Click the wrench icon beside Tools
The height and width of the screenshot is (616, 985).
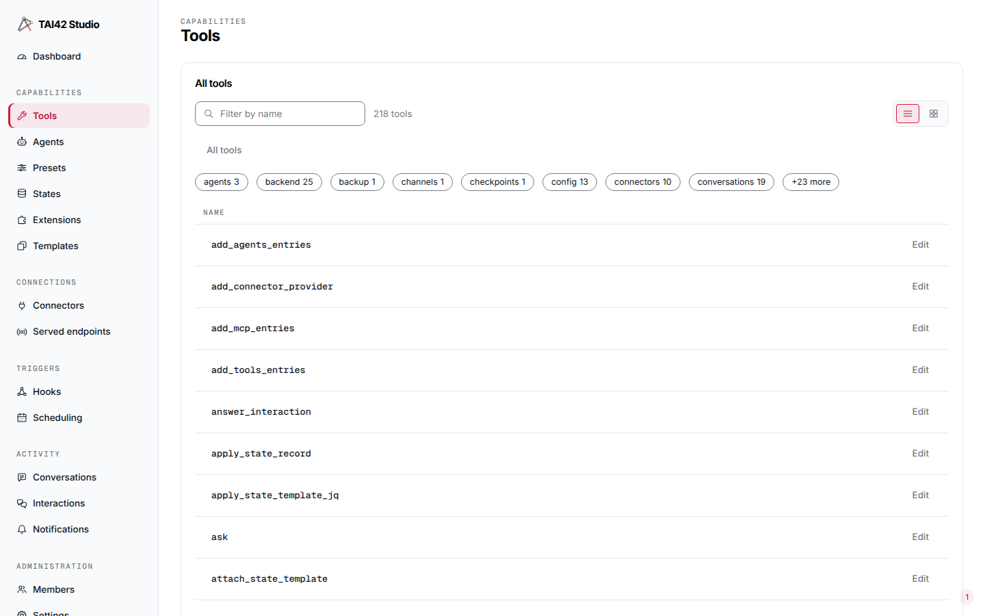point(22,116)
